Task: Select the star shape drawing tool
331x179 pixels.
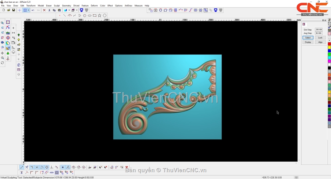Action: pos(100,15)
